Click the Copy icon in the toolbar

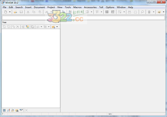click(x=34, y=12)
